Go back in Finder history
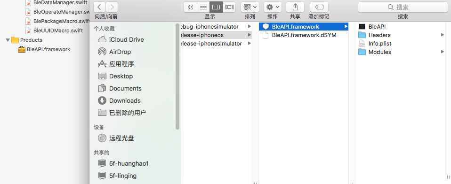This screenshot has width=451, height=184. click(99, 7)
